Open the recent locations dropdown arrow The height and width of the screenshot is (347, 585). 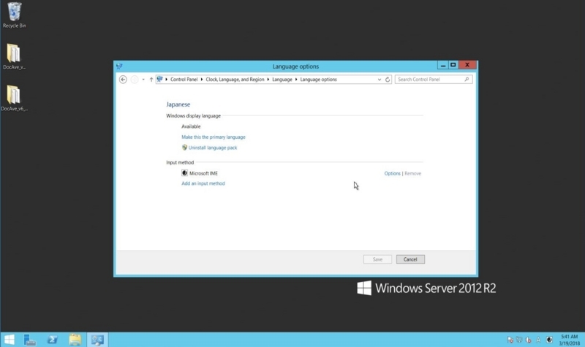point(143,80)
